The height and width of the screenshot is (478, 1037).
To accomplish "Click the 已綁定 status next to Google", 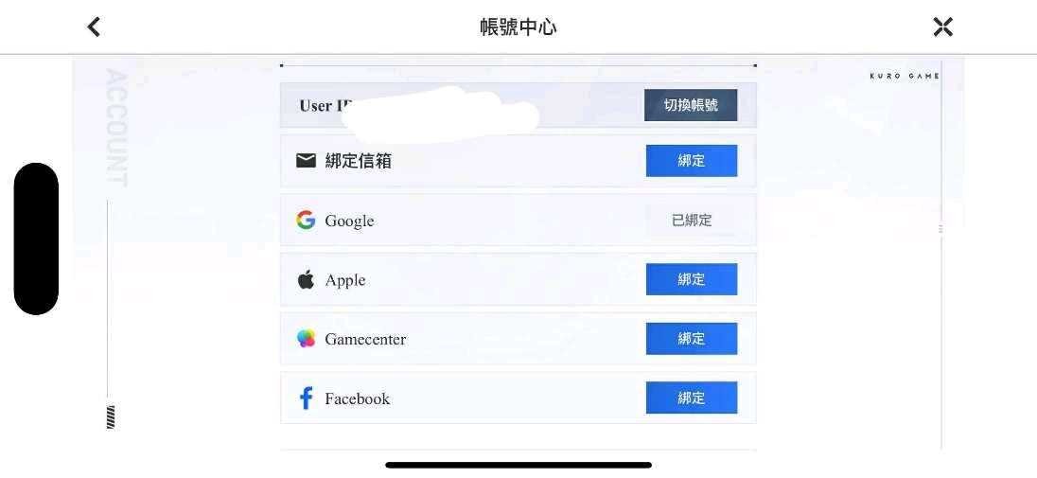I will click(x=692, y=220).
